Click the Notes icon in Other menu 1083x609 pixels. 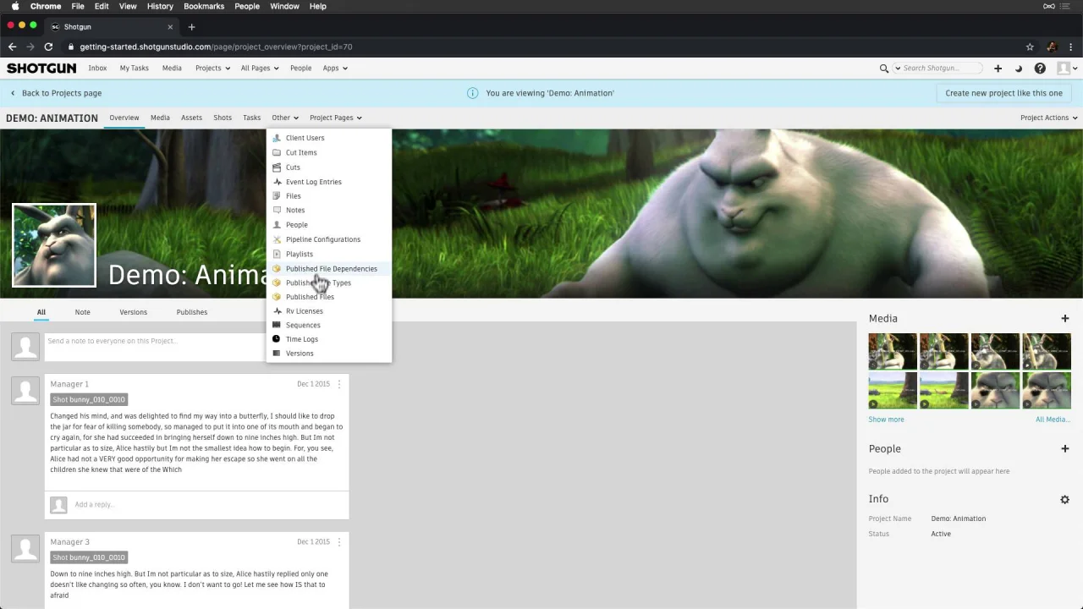[x=277, y=210]
